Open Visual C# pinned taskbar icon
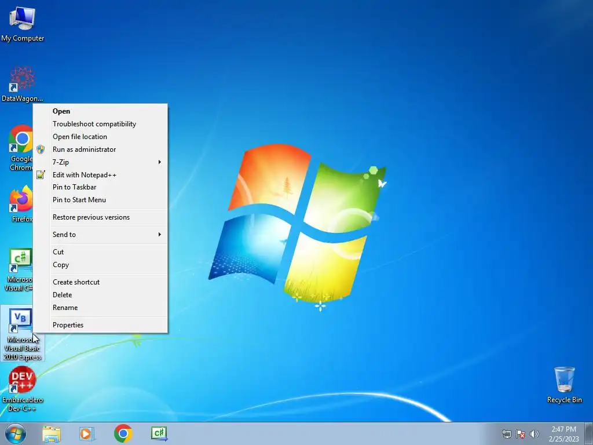The image size is (593, 445). click(x=159, y=433)
